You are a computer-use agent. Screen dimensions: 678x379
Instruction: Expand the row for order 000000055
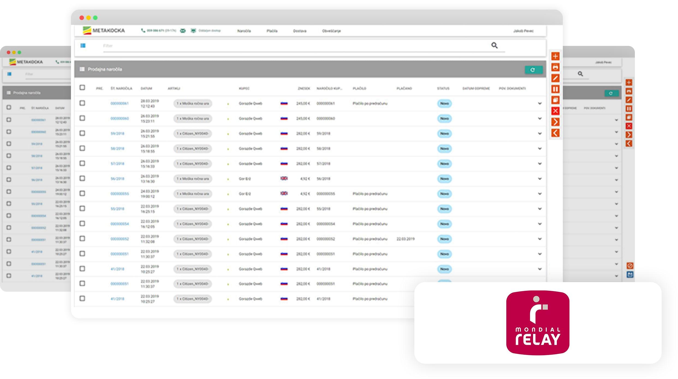tap(540, 194)
